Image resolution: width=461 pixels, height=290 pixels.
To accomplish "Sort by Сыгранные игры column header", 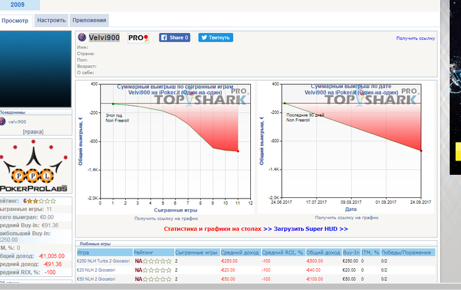I will tap(198, 253).
